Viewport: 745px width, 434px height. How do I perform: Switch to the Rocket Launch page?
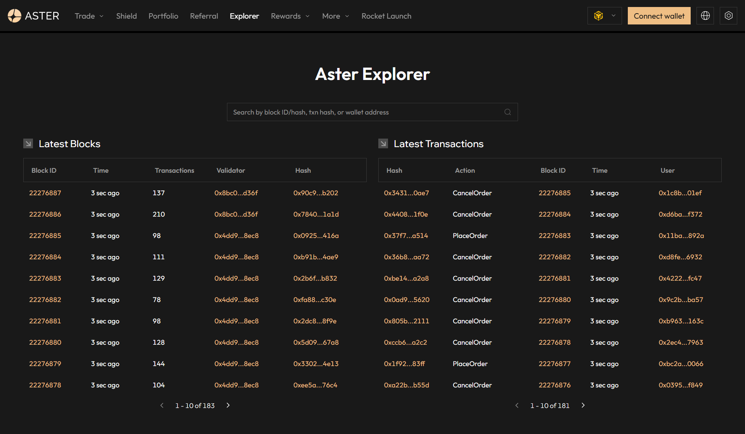click(x=386, y=16)
